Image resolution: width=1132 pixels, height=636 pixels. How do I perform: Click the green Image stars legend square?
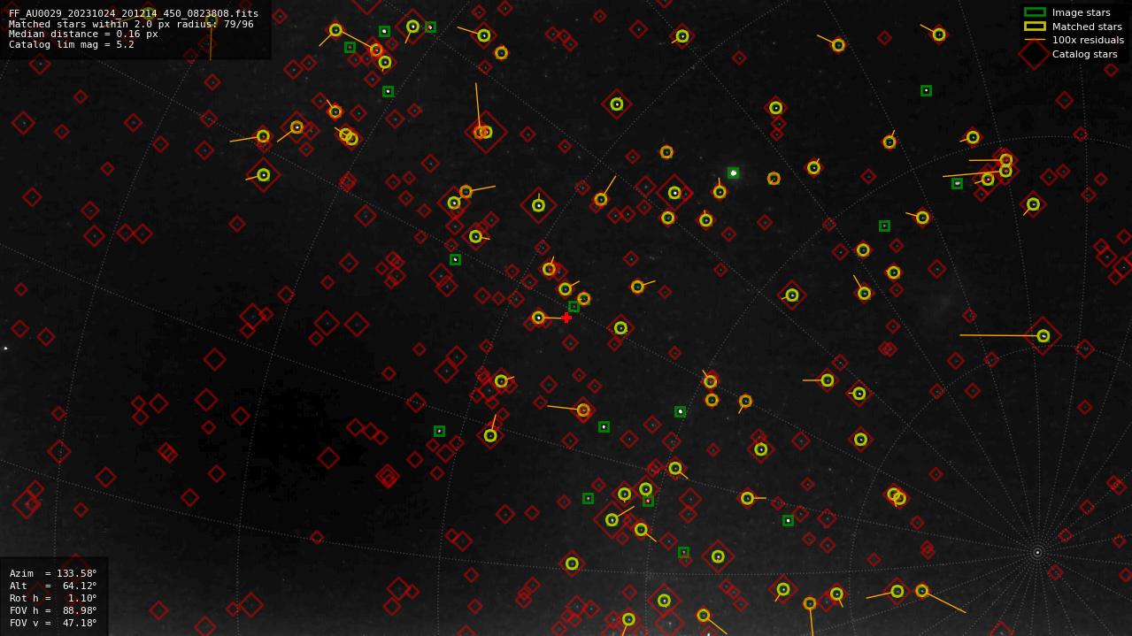pos(1035,12)
